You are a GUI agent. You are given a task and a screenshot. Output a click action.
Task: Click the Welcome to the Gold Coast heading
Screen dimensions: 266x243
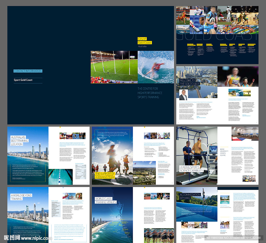[189, 82]
